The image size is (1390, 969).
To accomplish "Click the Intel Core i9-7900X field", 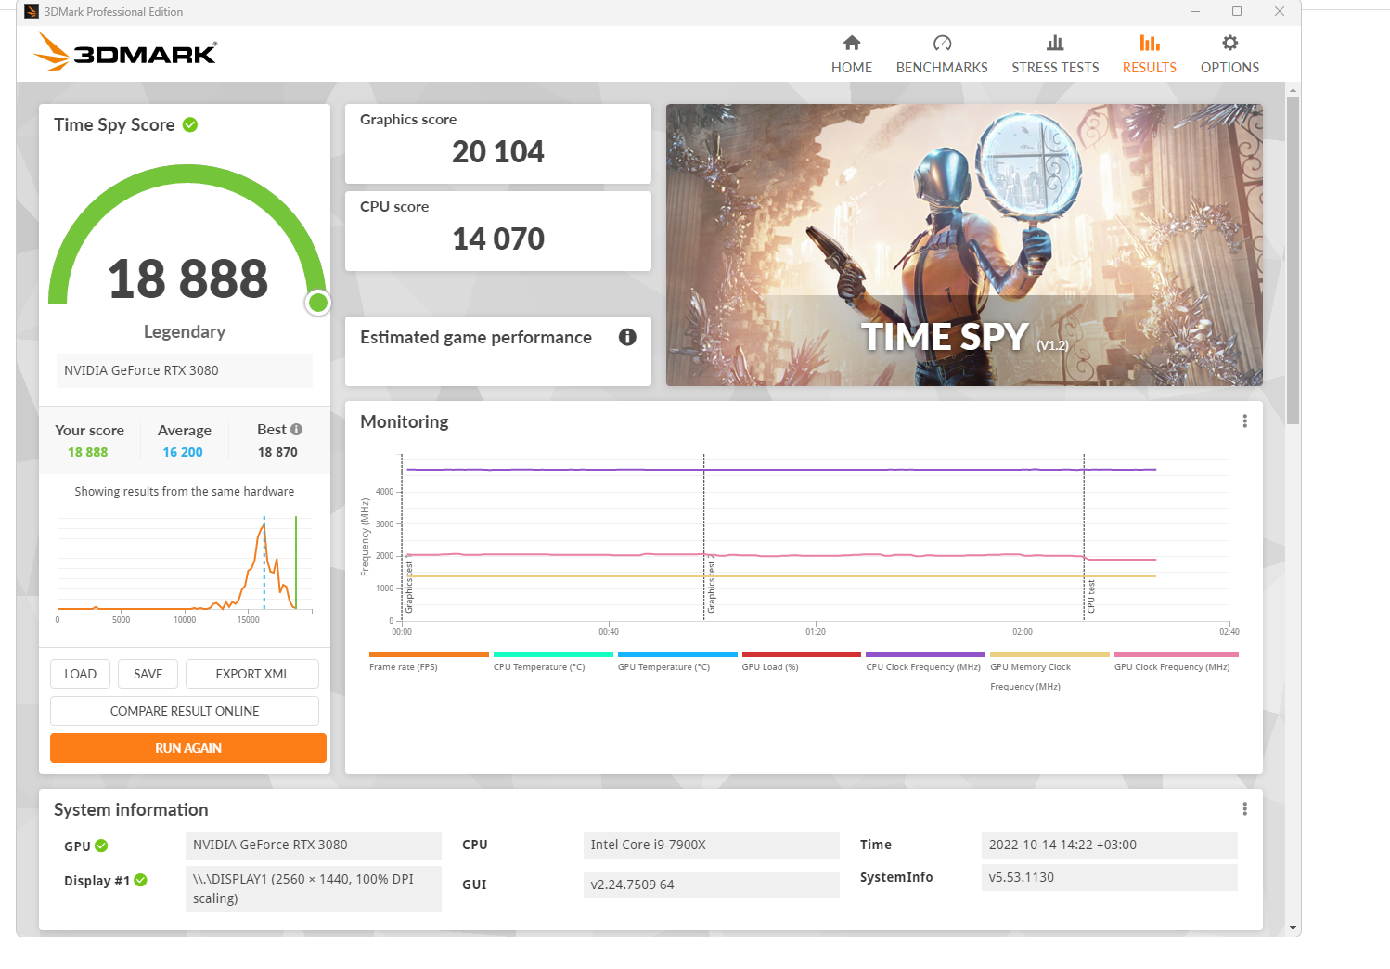I will click(712, 845).
